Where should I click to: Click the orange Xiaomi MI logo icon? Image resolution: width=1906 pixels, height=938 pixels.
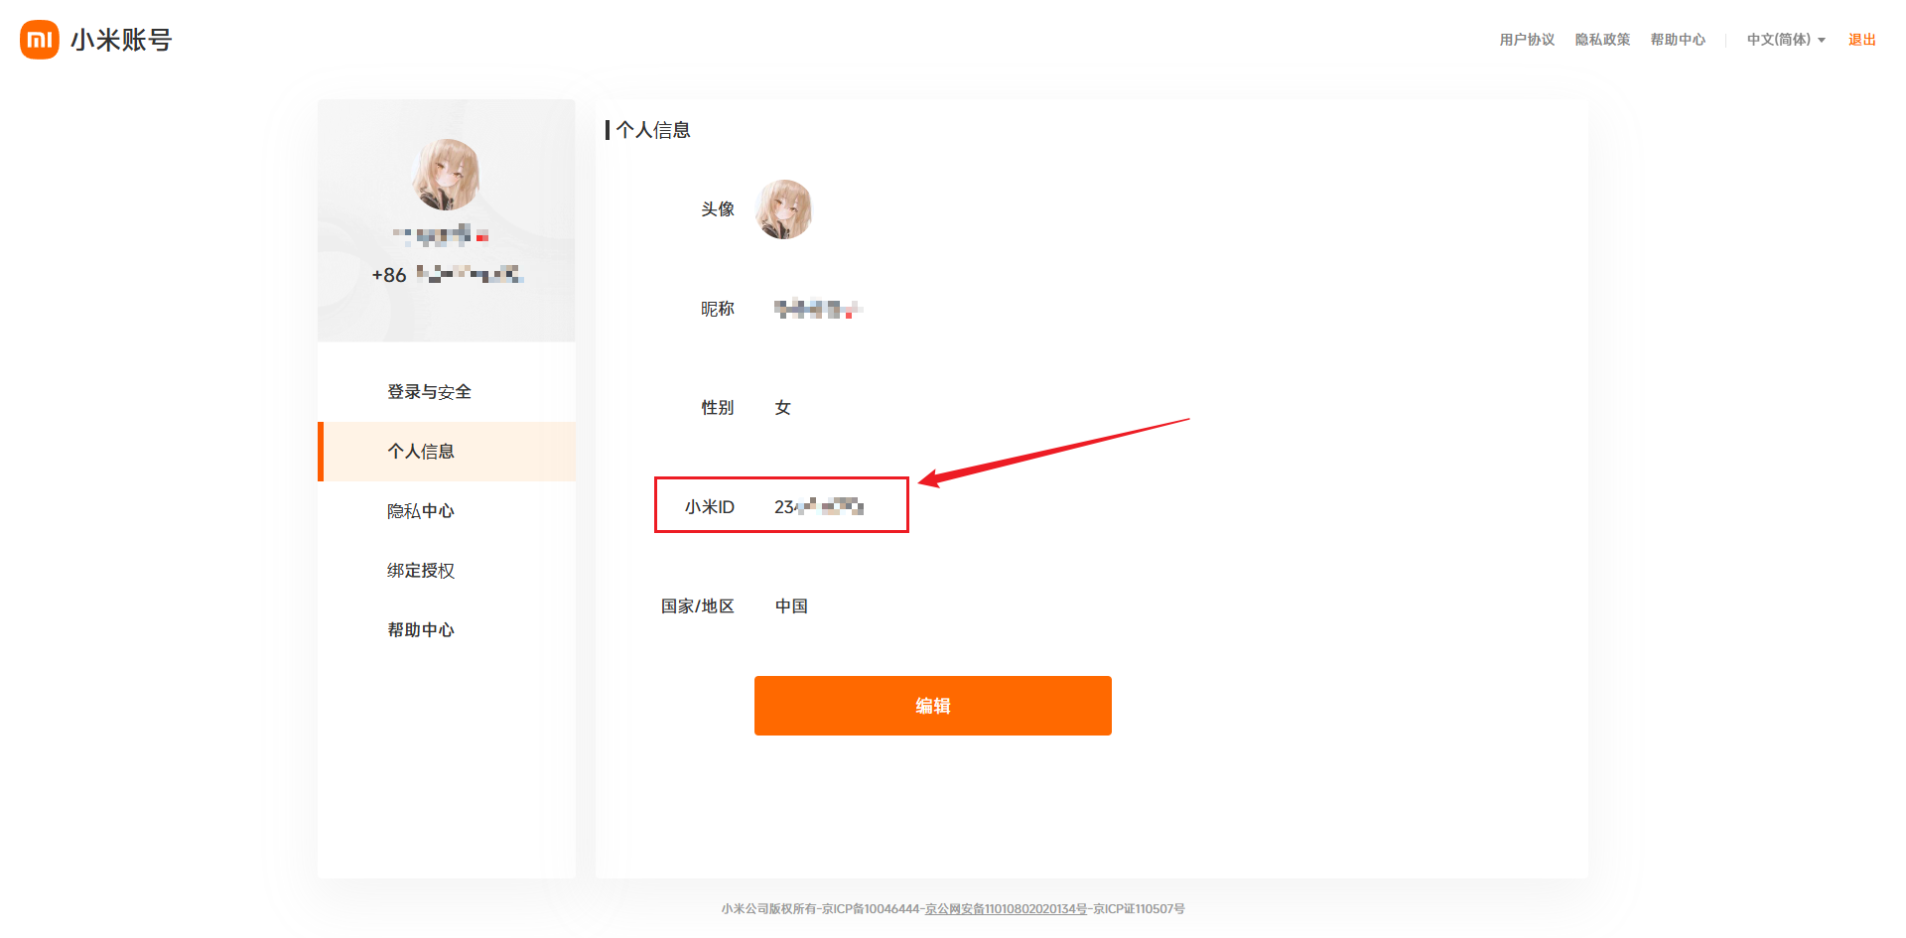(40, 40)
